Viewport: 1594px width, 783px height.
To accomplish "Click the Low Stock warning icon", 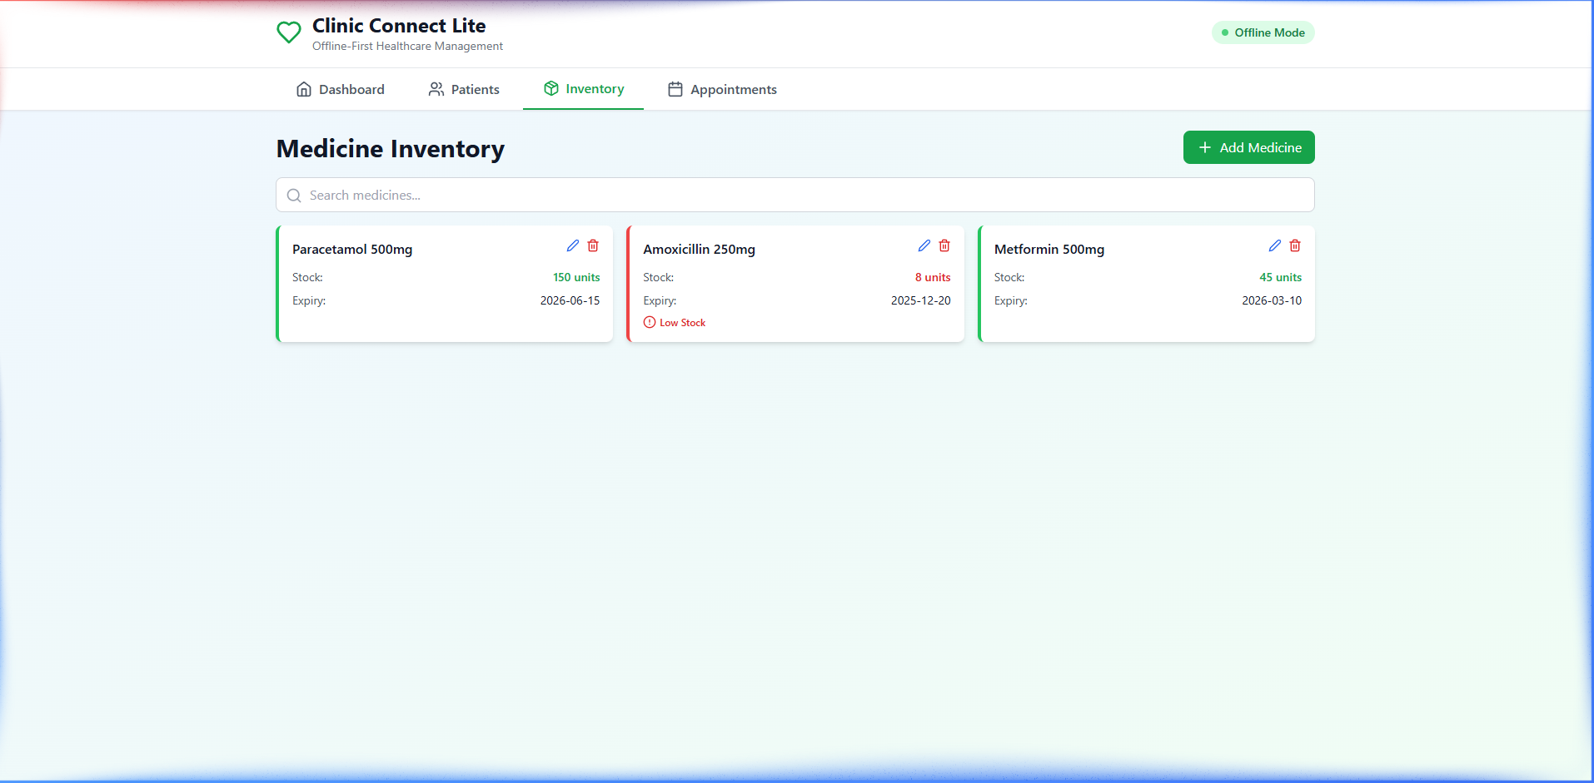I will pos(650,322).
